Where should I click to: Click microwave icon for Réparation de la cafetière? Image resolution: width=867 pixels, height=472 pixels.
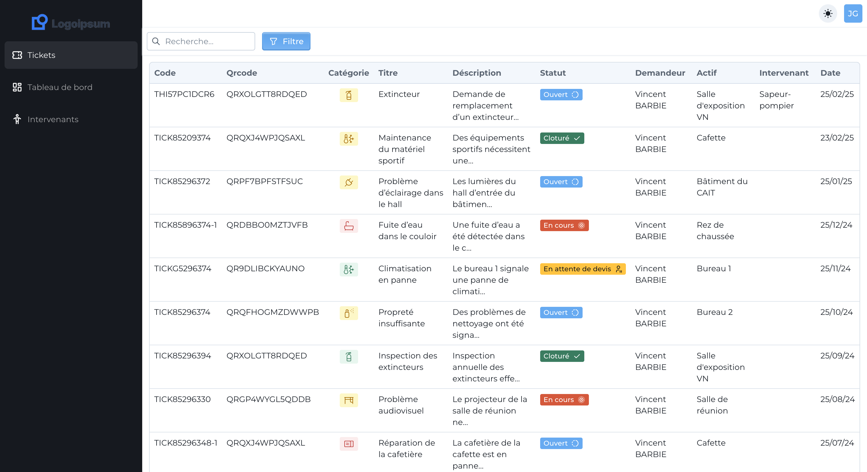tap(349, 444)
